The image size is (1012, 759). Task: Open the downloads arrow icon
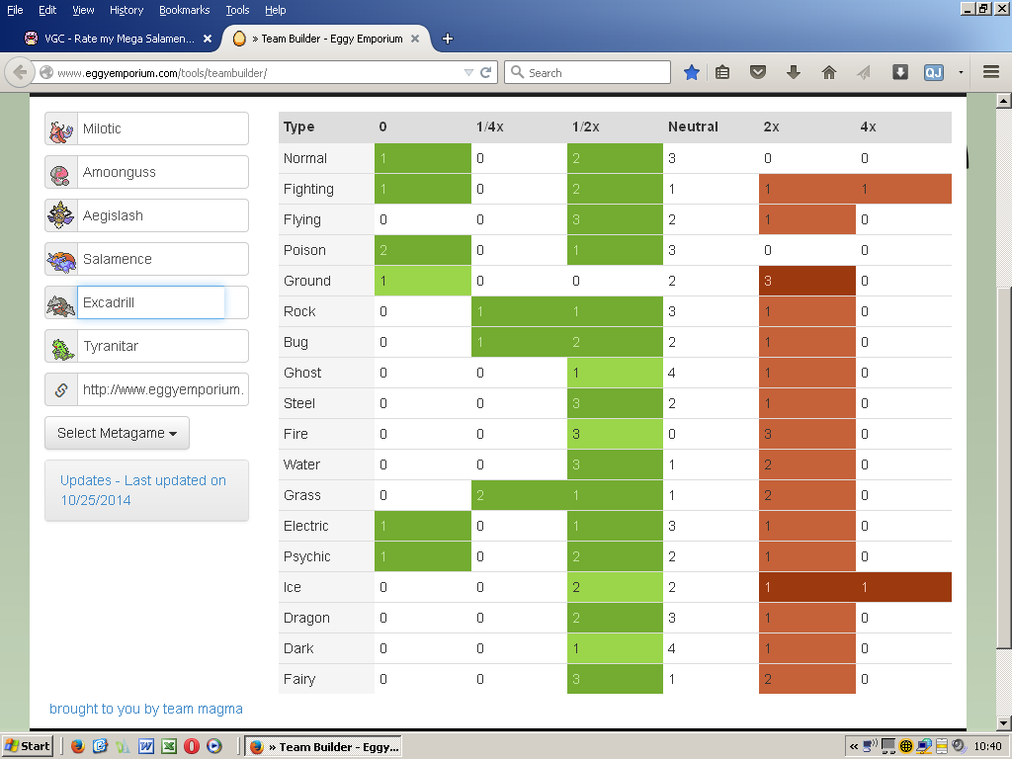[794, 72]
